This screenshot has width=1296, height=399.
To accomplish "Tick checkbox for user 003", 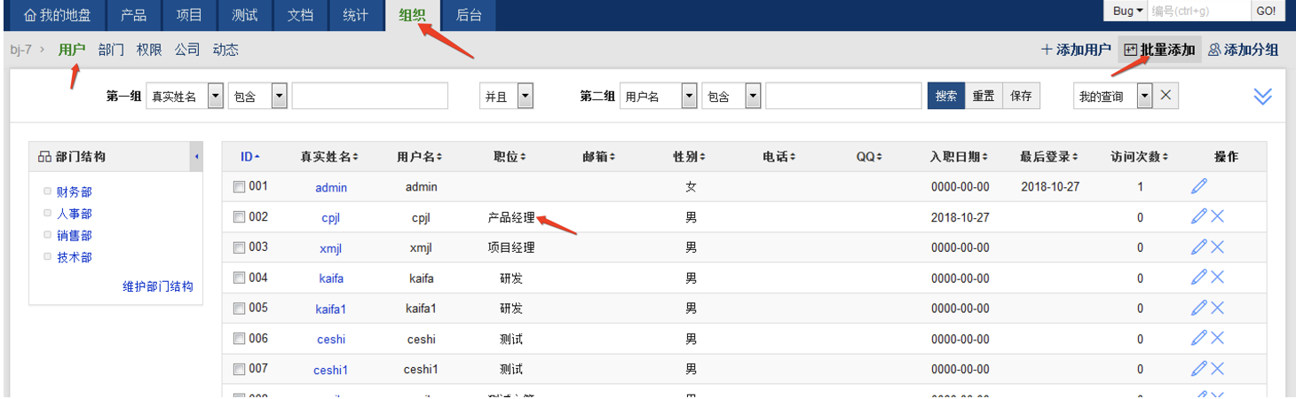I will (x=239, y=247).
